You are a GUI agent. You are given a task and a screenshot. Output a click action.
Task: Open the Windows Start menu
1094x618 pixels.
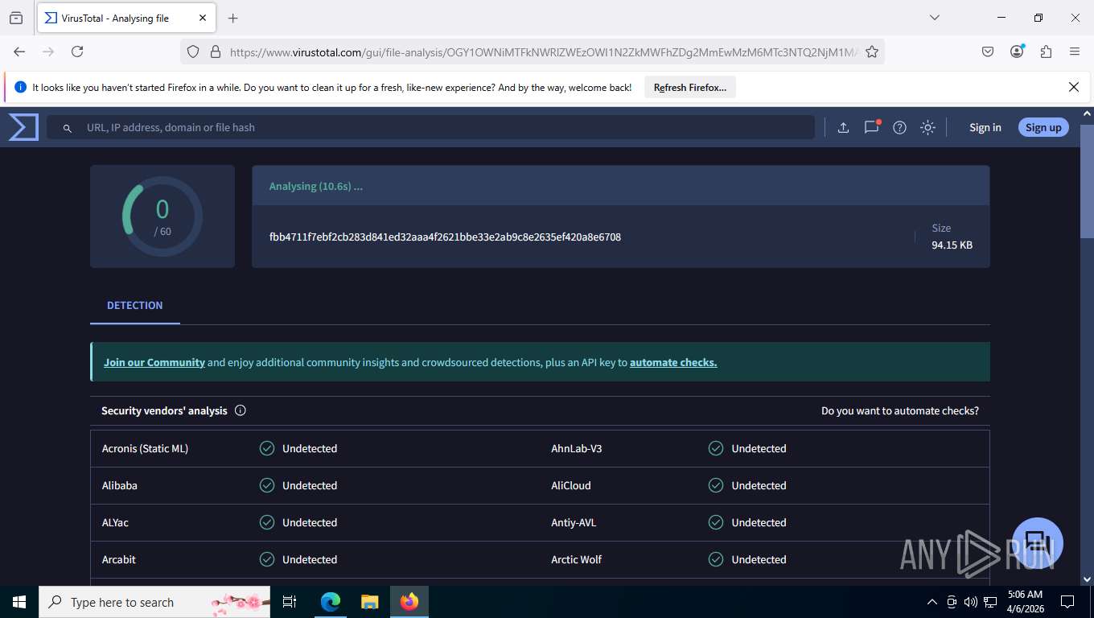19,602
